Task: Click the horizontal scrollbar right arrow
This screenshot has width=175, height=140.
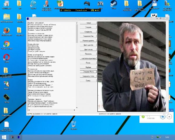Action: tap(74, 110)
